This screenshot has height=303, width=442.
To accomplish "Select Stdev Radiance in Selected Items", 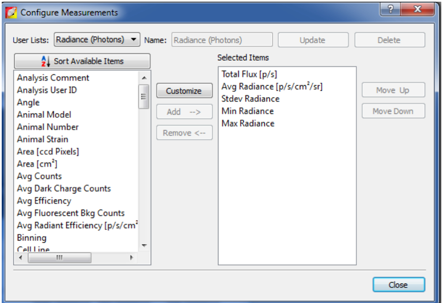I will pos(251,99).
